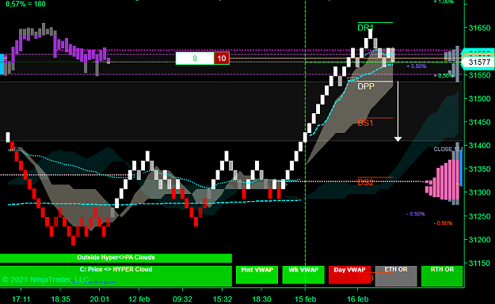Click the 31300 price axis label

click(479, 192)
